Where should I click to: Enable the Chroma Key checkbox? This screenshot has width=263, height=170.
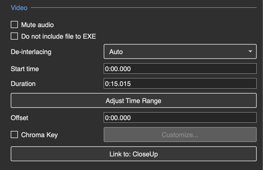pos(14,135)
